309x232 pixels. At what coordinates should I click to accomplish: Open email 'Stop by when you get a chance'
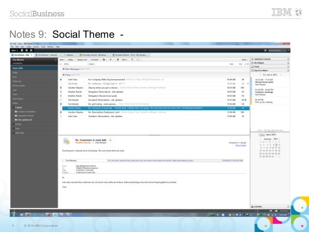click(x=154, y=88)
